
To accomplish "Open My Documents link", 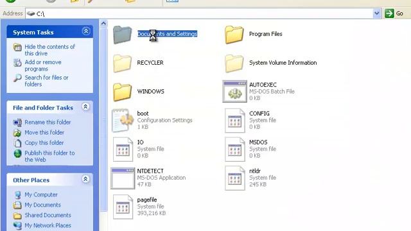I will [43, 205].
